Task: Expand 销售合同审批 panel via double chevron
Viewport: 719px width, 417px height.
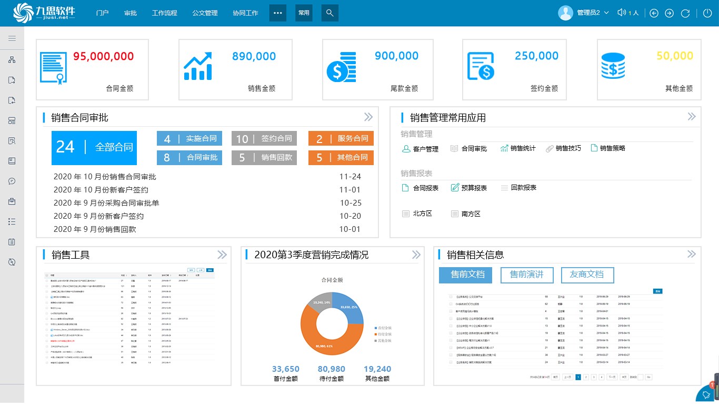Action: pyautogui.click(x=368, y=117)
